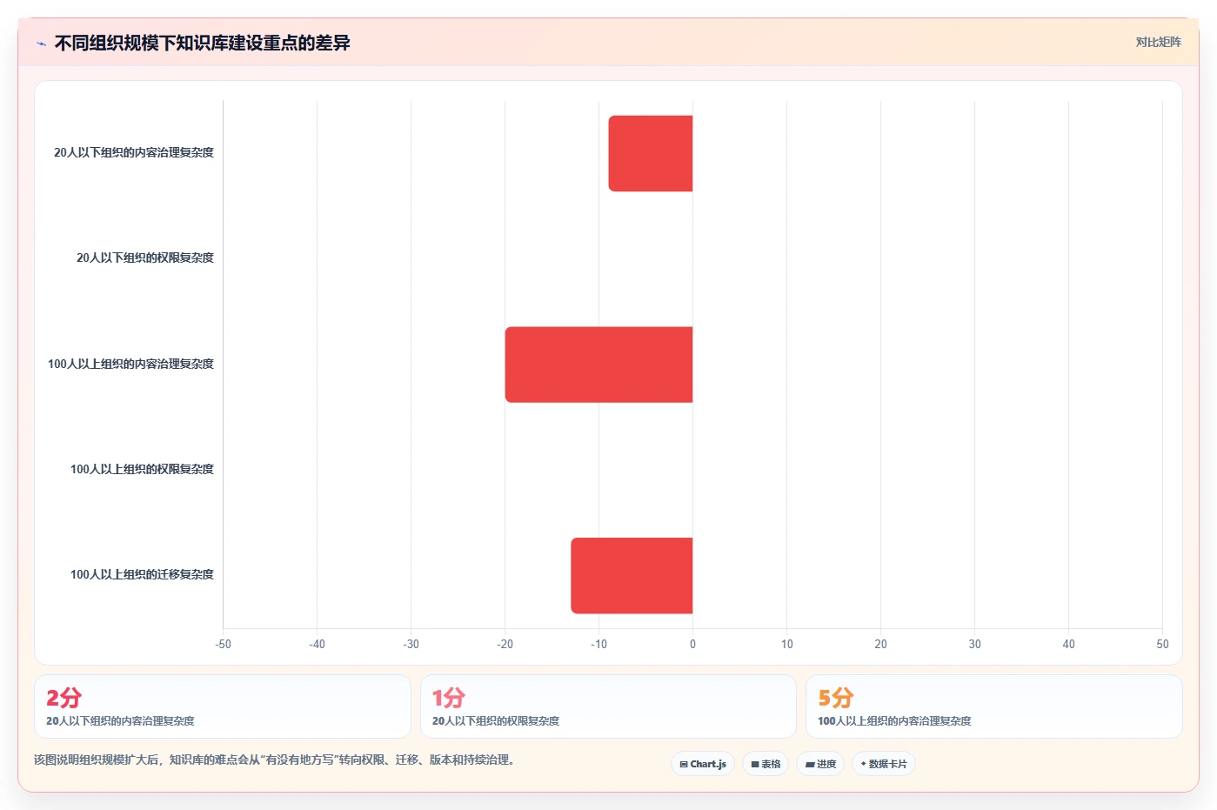Click the x-axis tick label -40
Viewport: 1217px width, 810px height.
pyautogui.click(x=317, y=644)
